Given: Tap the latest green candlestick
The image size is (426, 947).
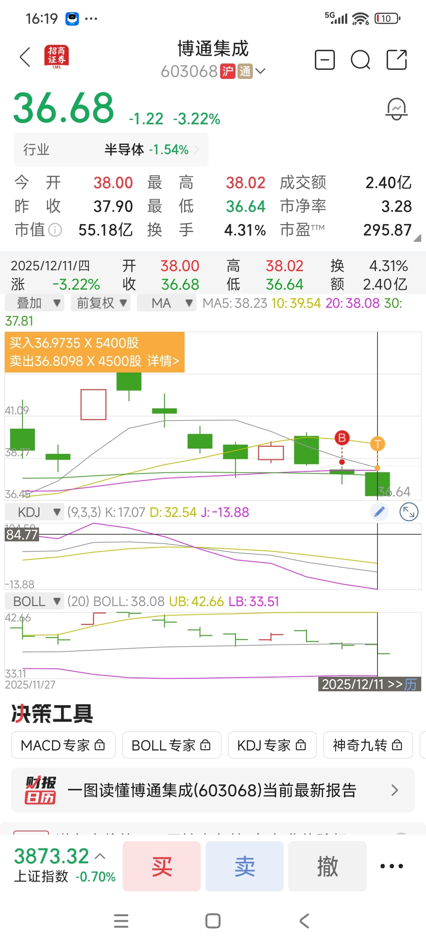Looking at the screenshot, I should coord(377,484).
